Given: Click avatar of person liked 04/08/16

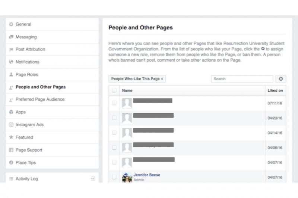Looking at the screenshot, I should pos(127,147).
